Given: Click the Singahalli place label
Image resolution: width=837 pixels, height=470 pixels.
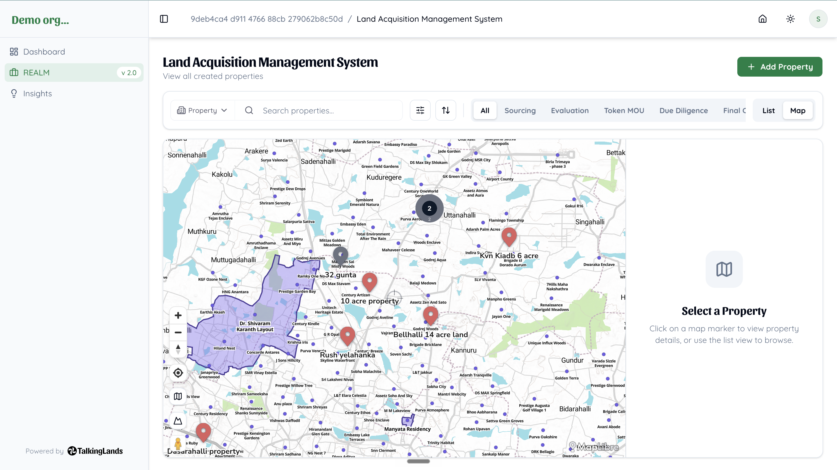Looking at the screenshot, I should point(590,222).
